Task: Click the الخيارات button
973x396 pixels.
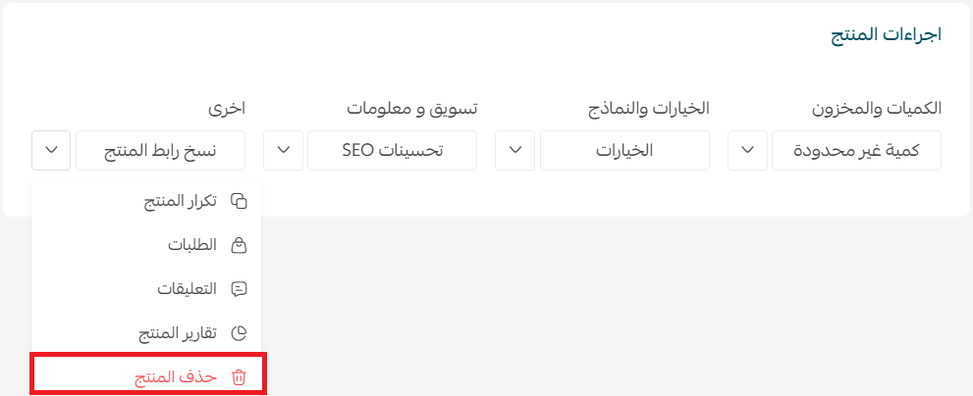Action: pyautogui.click(x=624, y=151)
